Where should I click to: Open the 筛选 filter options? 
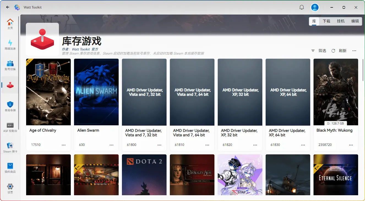pyautogui.click(x=319, y=51)
